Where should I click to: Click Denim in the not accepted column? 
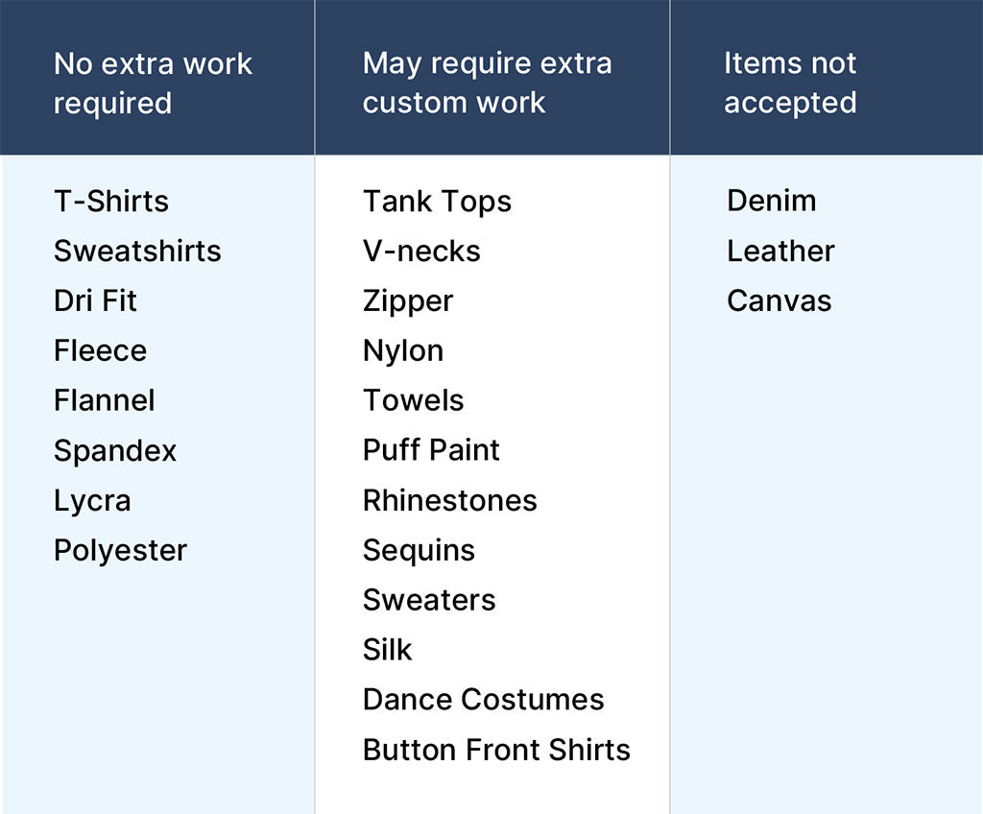coord(772,202)
